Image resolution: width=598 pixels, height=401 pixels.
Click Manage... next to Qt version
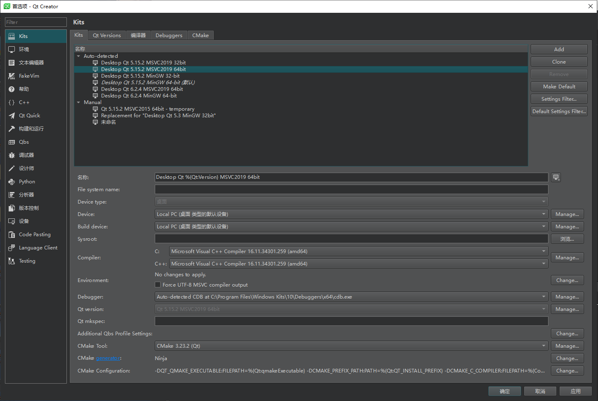click(567, 309)
